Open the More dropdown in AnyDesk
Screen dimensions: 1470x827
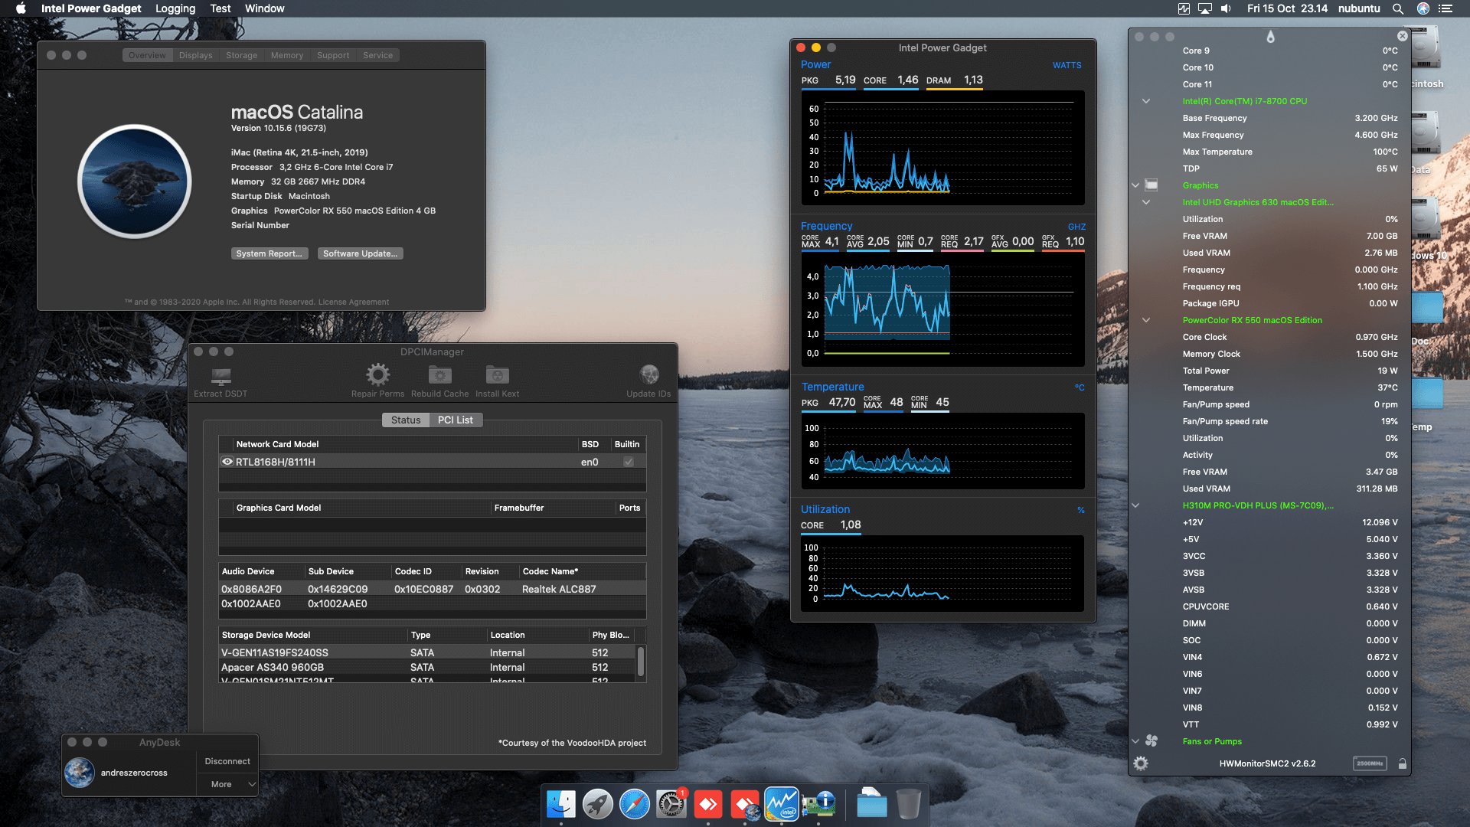pos(227,784)
